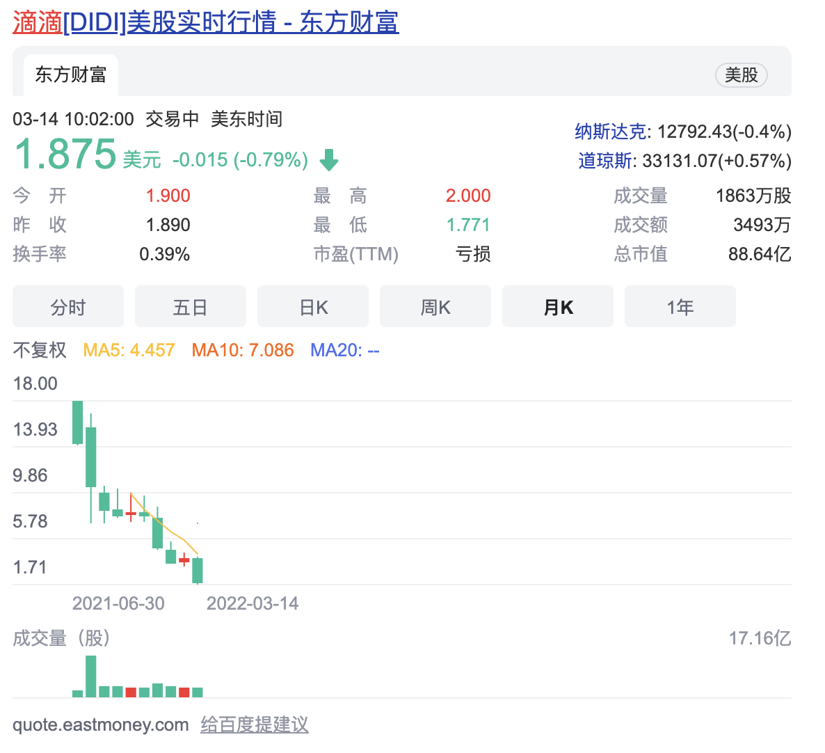
Task: Click the 17.16亿 volume scale label
Action: [x=760, y=639]
